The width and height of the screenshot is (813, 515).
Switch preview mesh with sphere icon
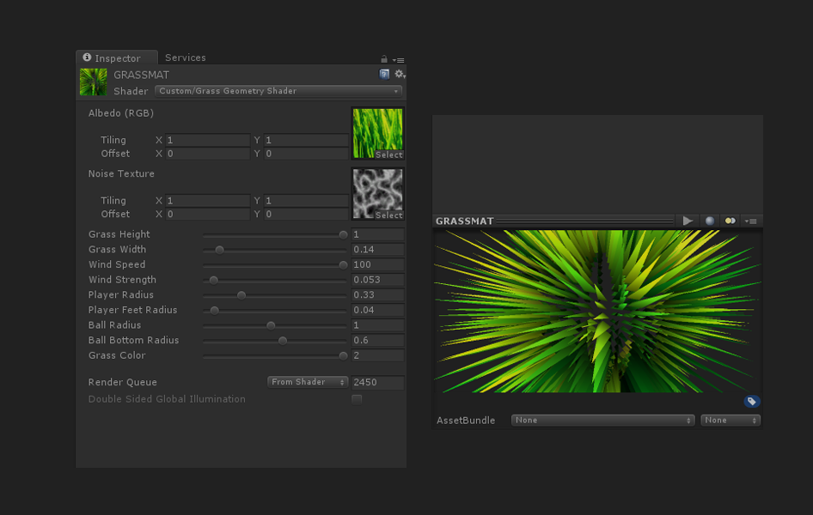pos(710,221)
